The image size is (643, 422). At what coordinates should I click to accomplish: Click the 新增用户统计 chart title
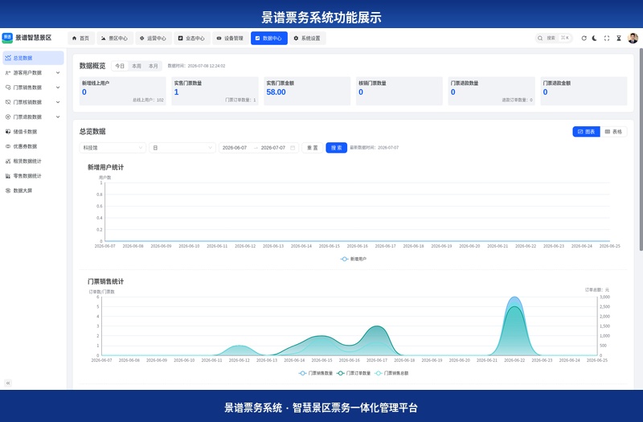pyautogui.click(x=105, y=167)
